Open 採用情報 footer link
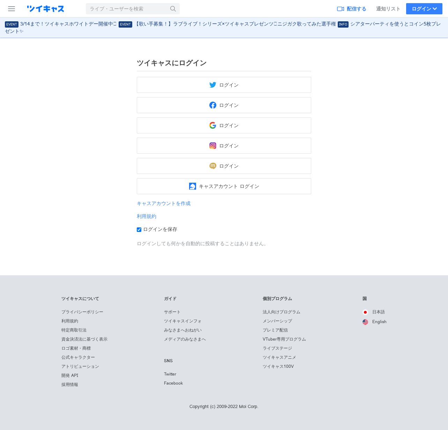 coord(70,385)
